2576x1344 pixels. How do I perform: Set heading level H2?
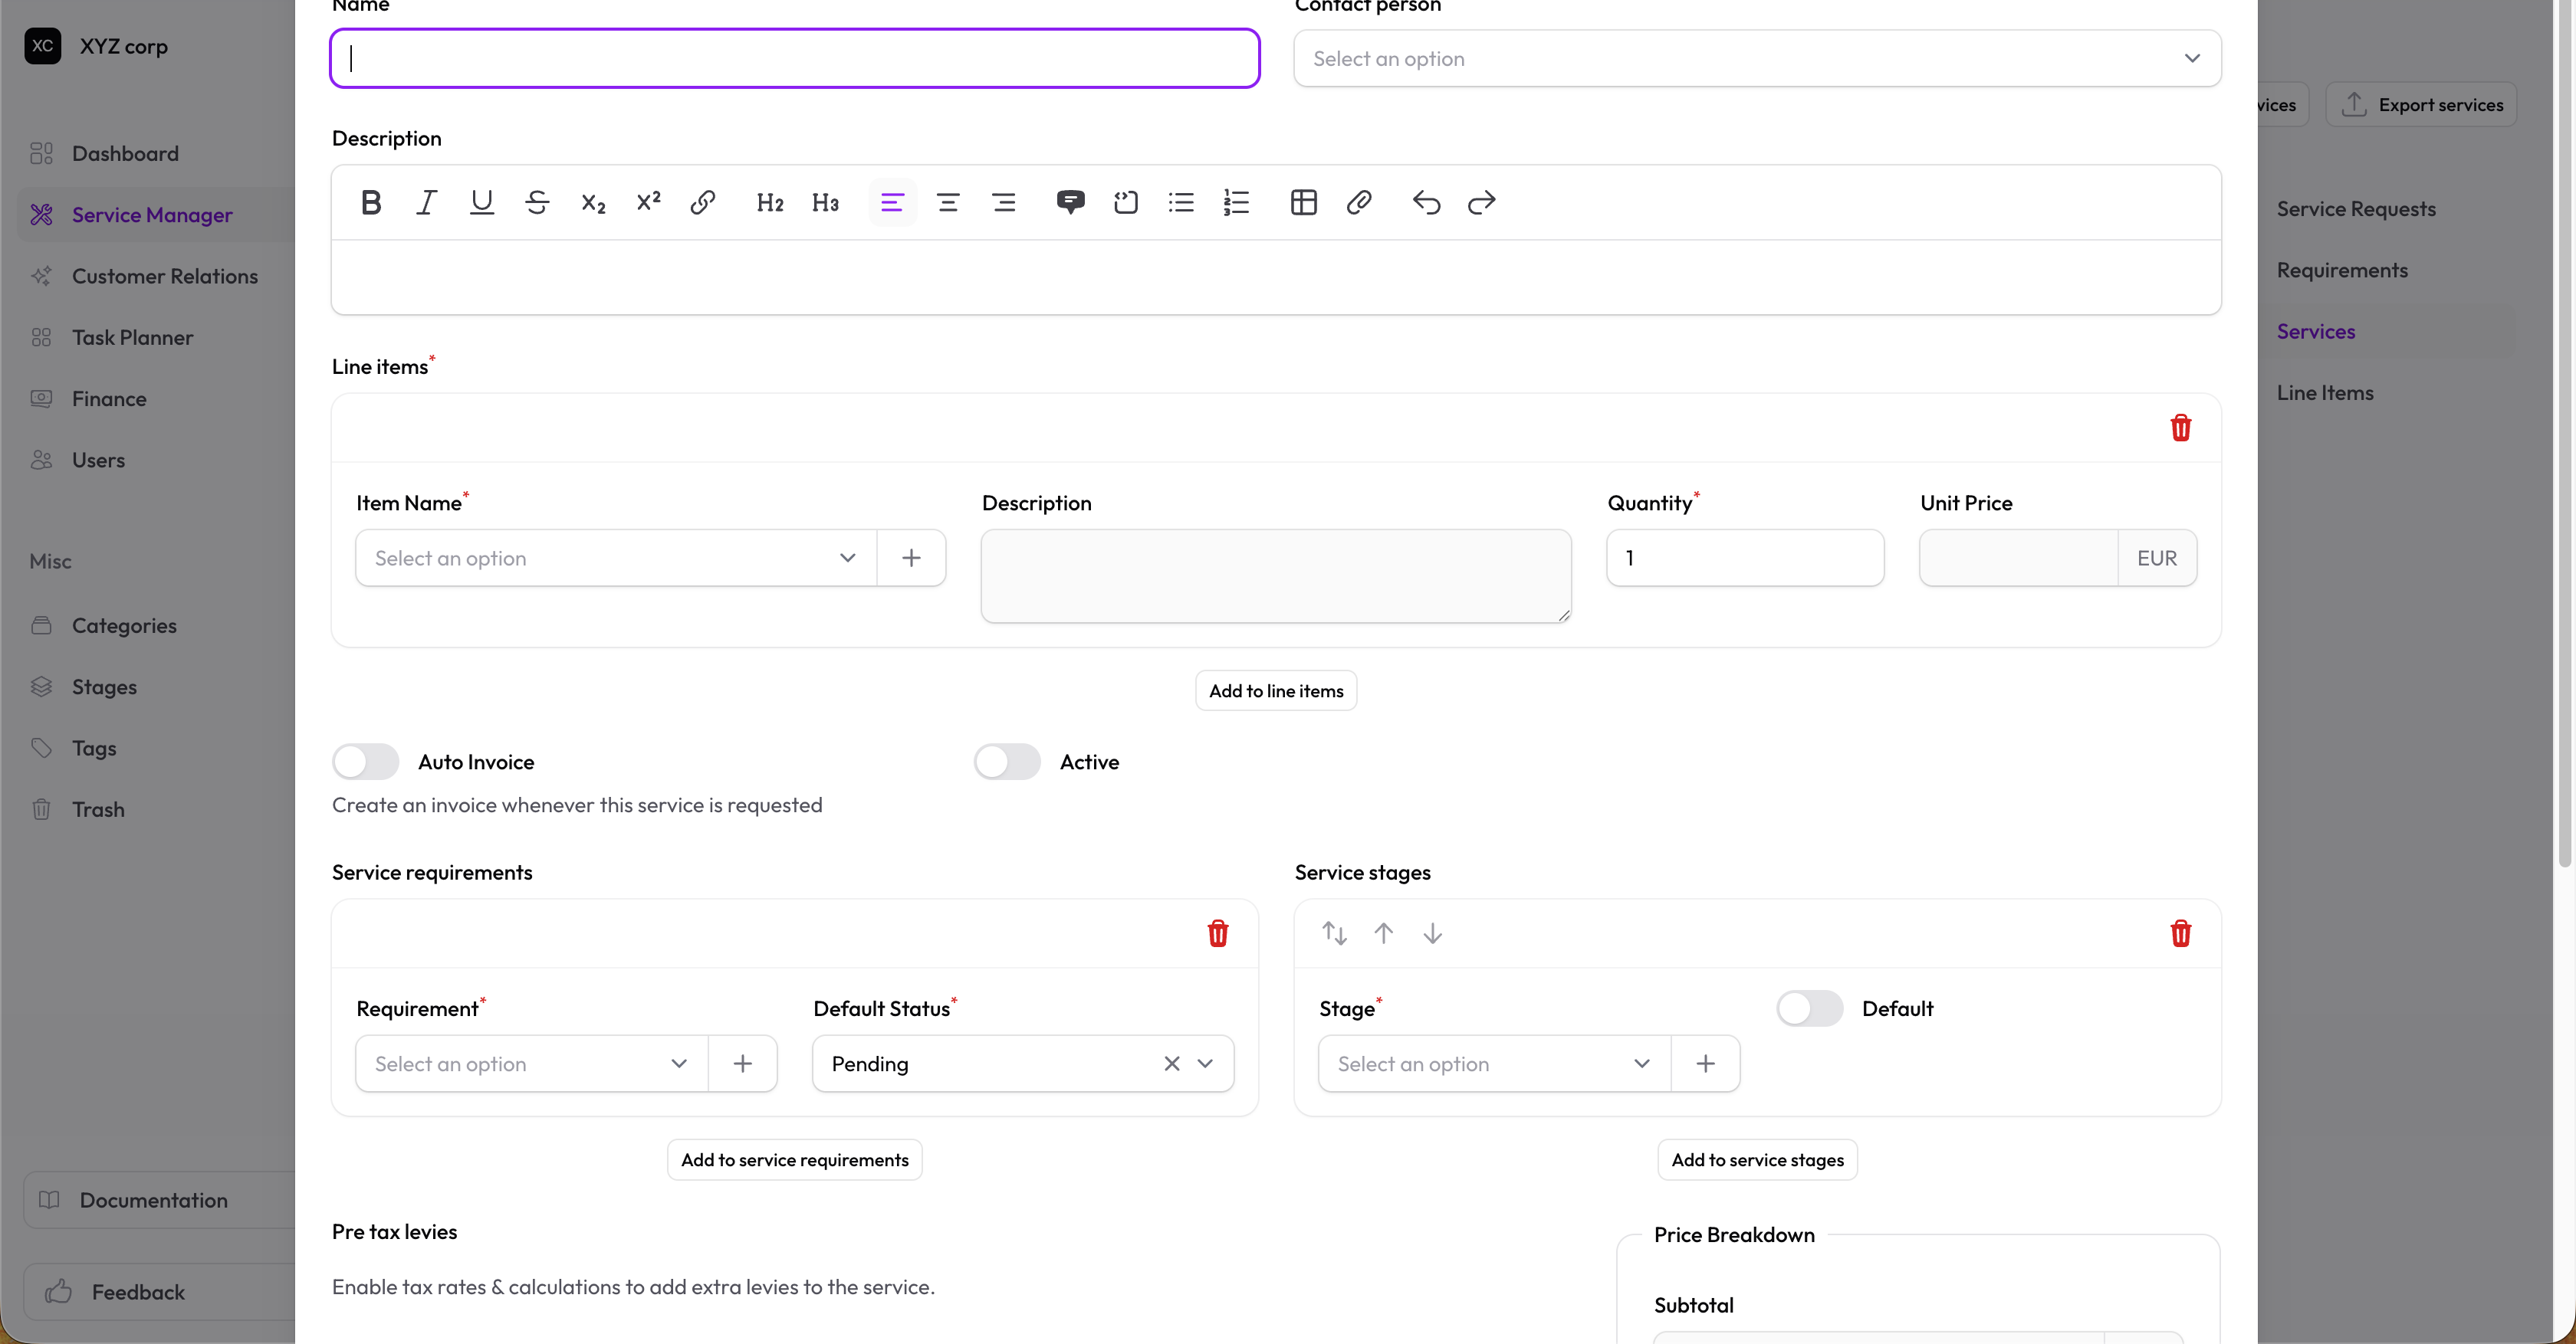tap(770, 203)
